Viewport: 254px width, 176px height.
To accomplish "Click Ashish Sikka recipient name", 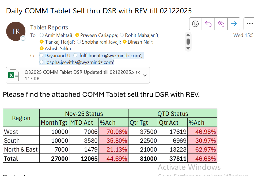I will pyautogui.click(x=58, y=48).
